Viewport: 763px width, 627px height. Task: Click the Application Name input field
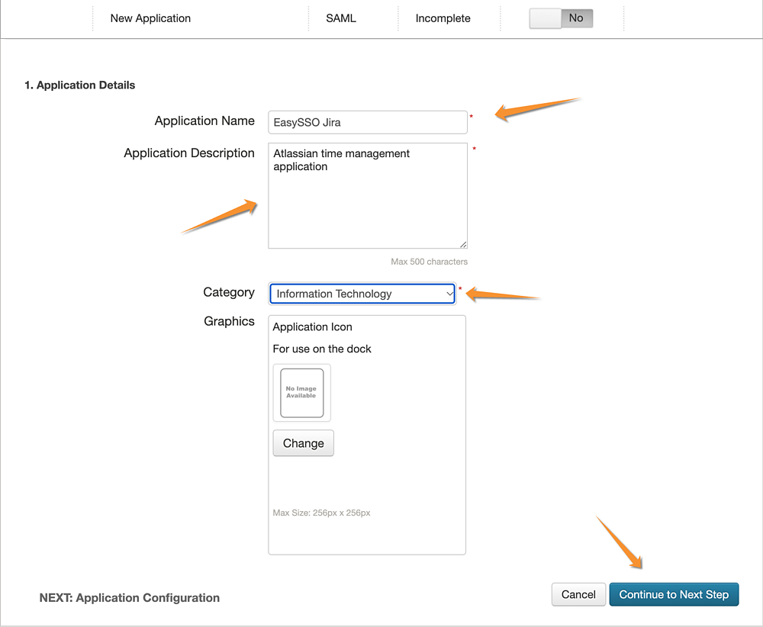point(368,122)
